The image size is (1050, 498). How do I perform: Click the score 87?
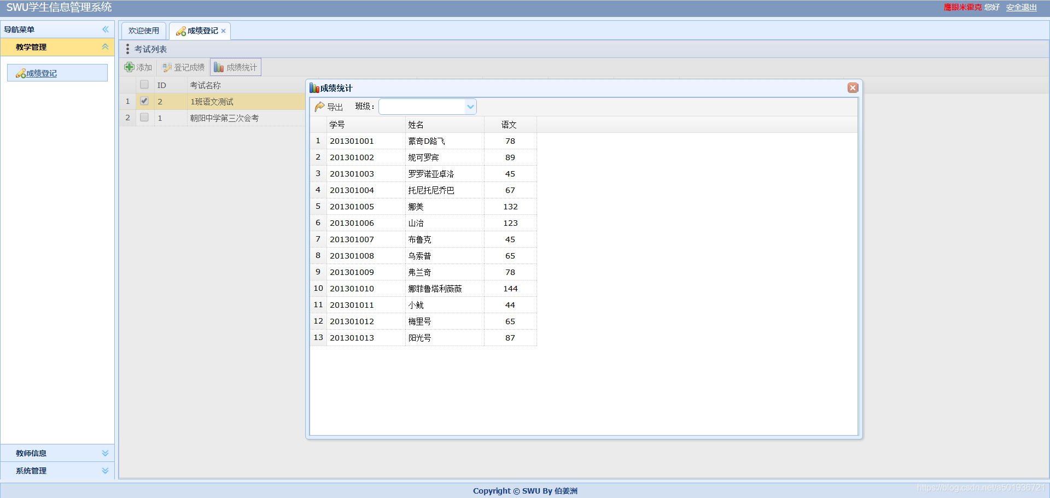coord(510,338)
